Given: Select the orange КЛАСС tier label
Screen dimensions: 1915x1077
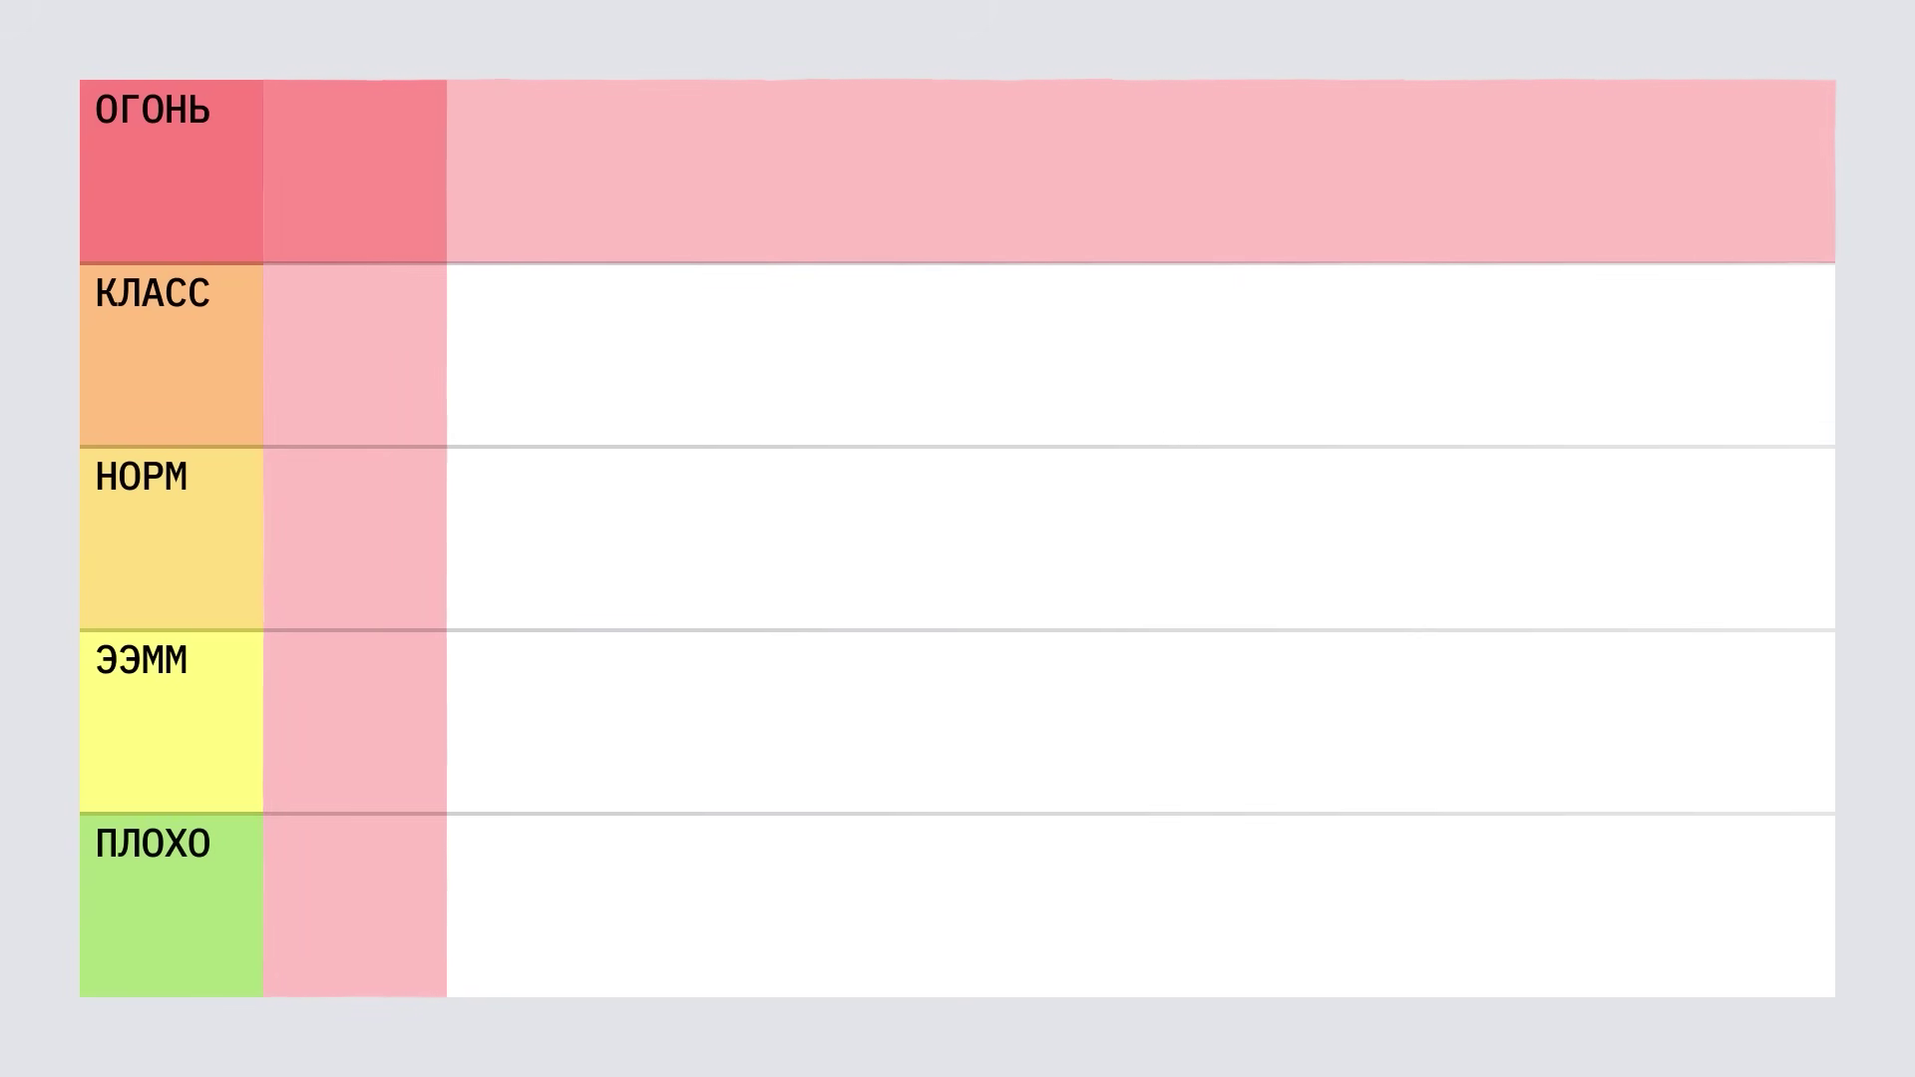Looking at the screenshot, I should coord(171,355).
